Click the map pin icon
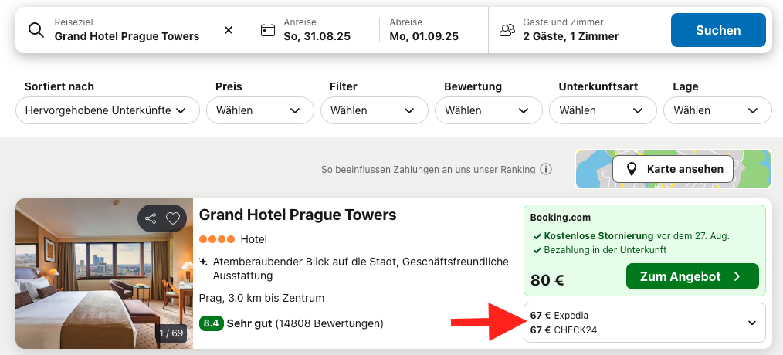 pyautogui.click(x=631, y=169)
